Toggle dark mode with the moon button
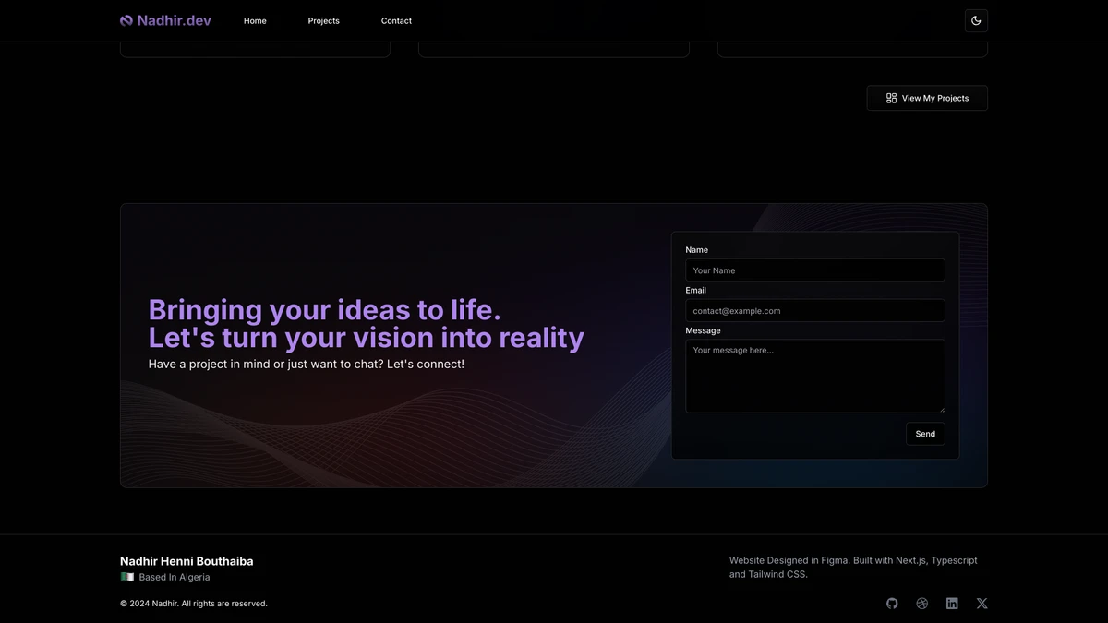This screenshot has height=623, width=1108. coord(976,20)
